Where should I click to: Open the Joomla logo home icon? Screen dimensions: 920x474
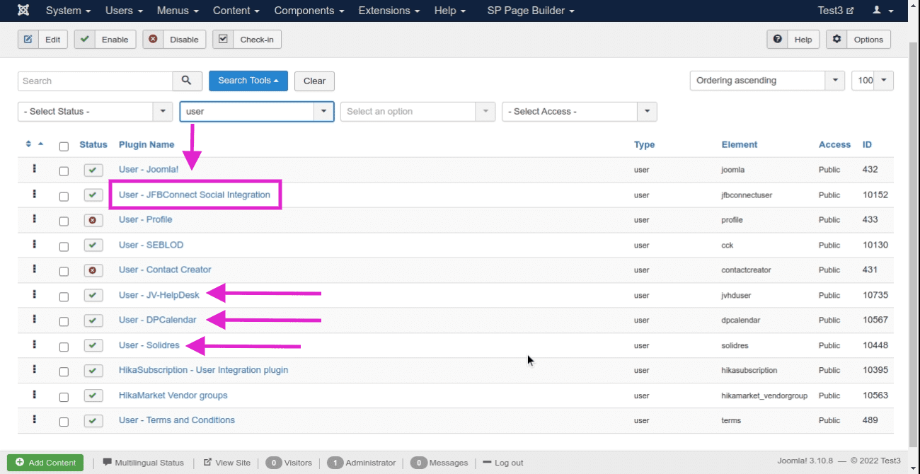pyautogui.click(x=23, y=11)
